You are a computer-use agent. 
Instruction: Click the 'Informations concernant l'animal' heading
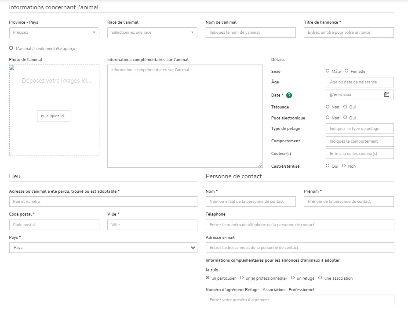pyautogui.click(x=54, y=7)
